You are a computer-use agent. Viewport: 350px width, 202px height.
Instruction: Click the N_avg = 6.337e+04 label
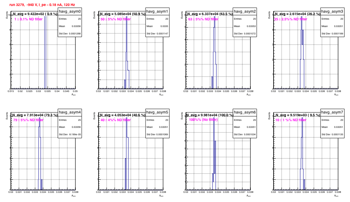pyautogui.click(x=210, y=14)
